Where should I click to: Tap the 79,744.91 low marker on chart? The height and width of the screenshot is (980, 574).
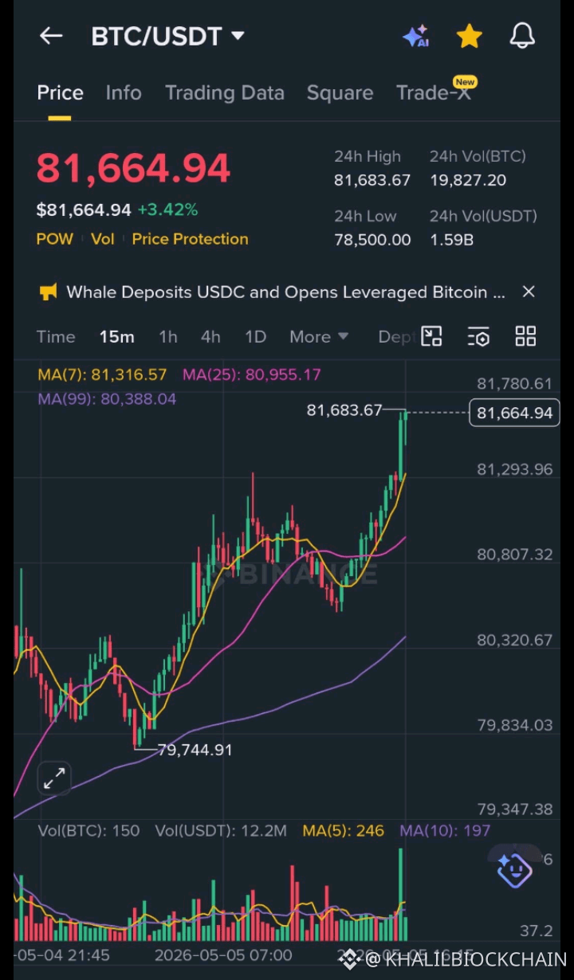pos(195,750)
